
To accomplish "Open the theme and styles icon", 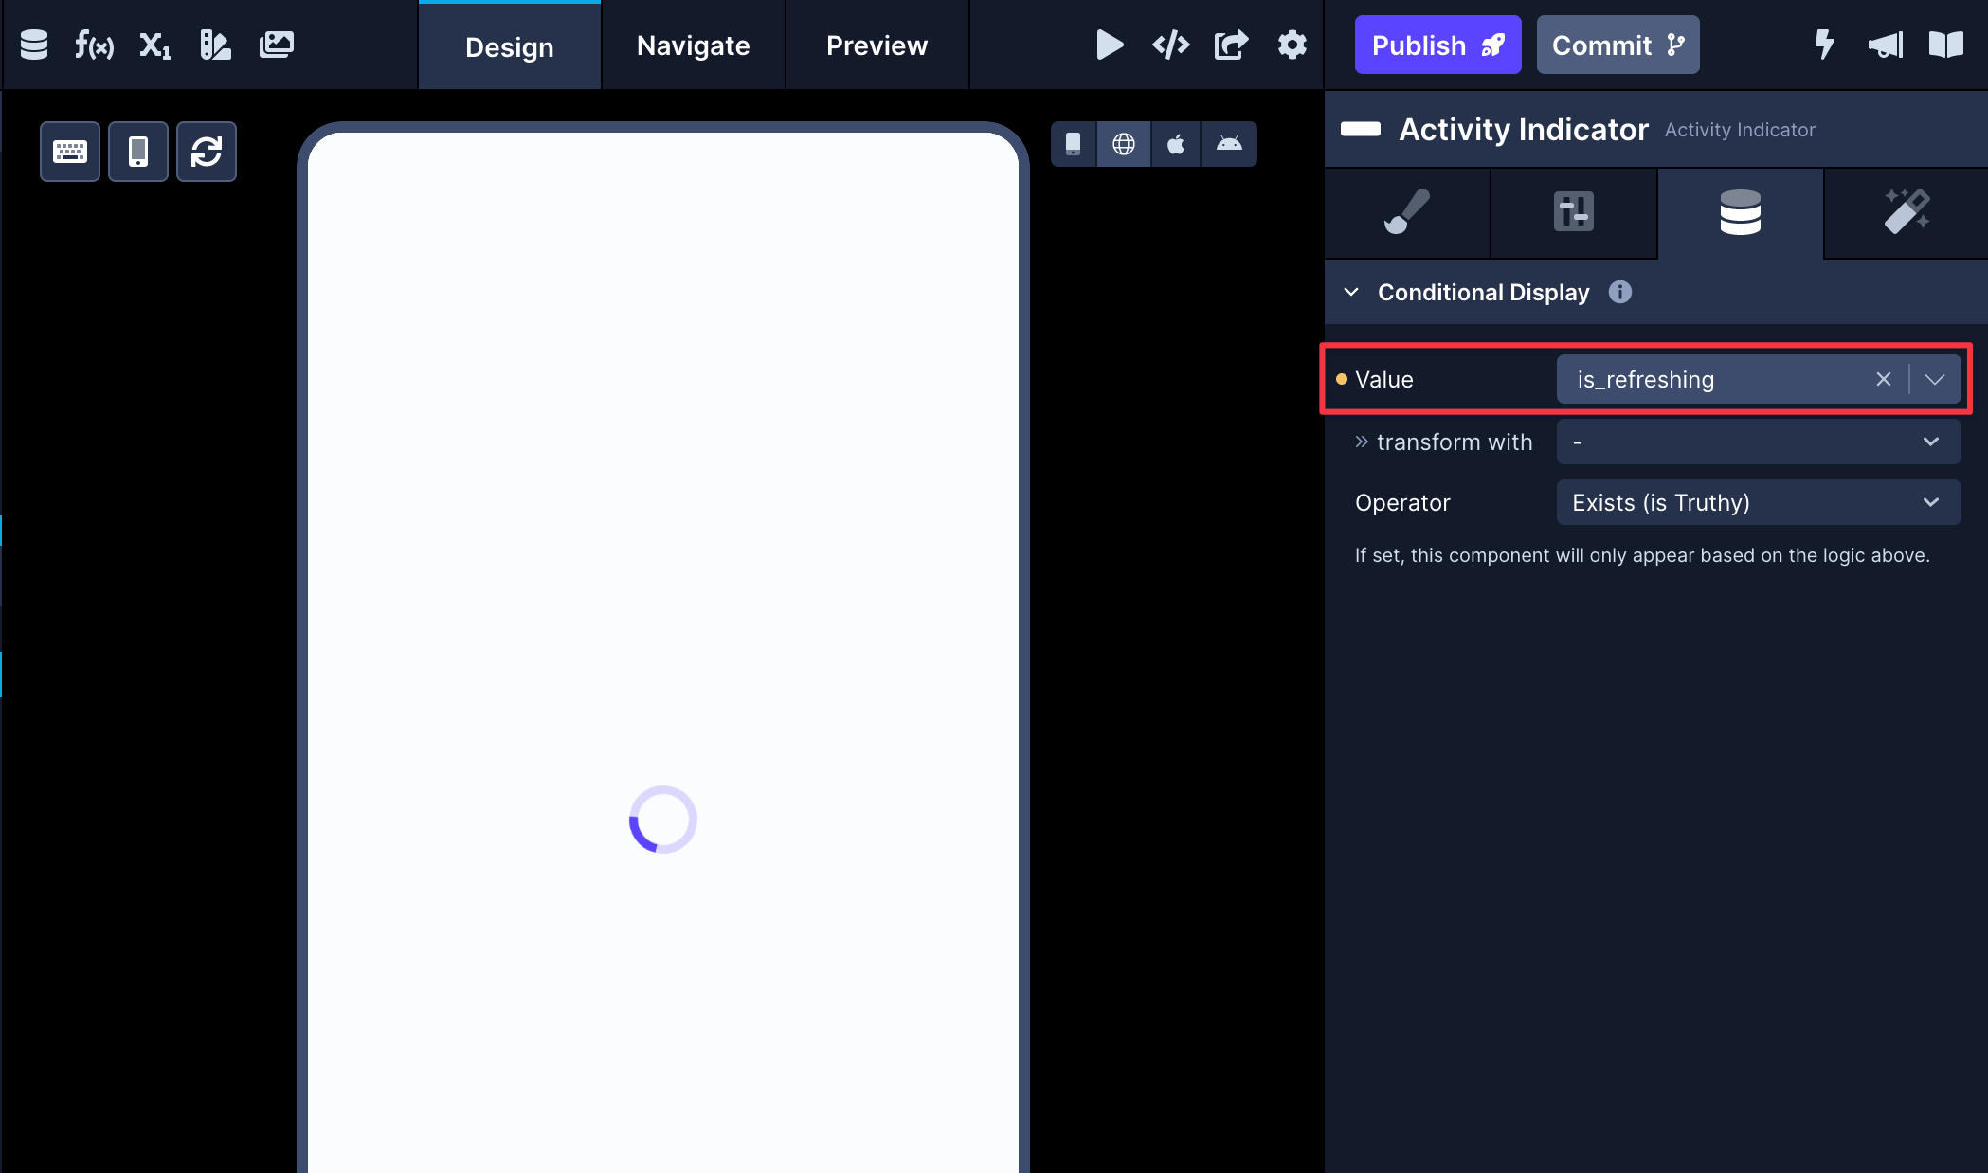I will 215,45.
